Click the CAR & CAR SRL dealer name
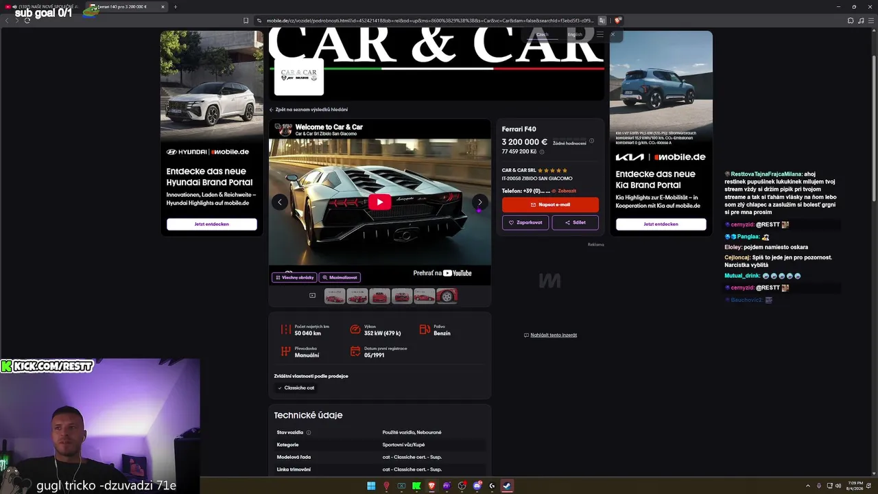Image resolution: width=878 pixels, height=494 pixels. coord(519,170)
